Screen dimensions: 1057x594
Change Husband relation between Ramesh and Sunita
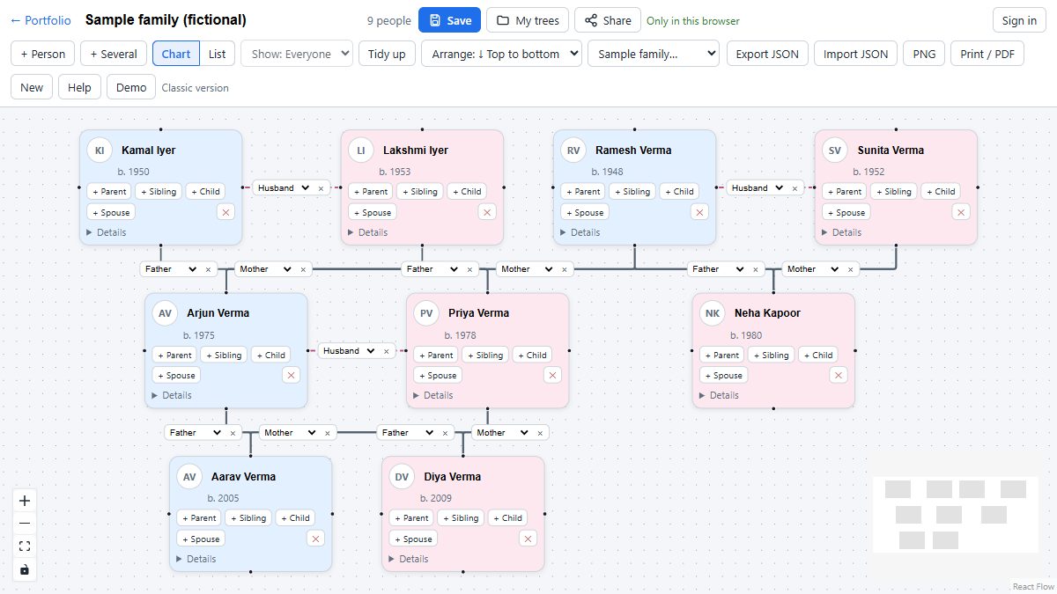[757, 187]
